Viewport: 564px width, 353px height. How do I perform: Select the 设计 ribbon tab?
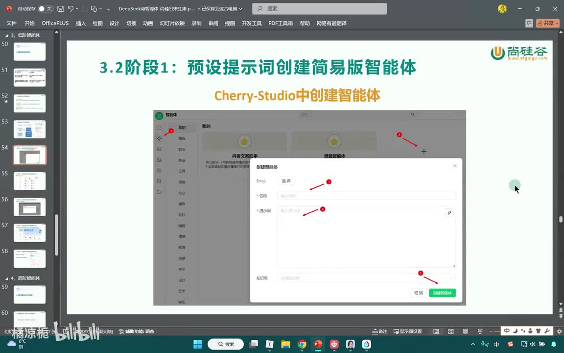click(115, 23)
